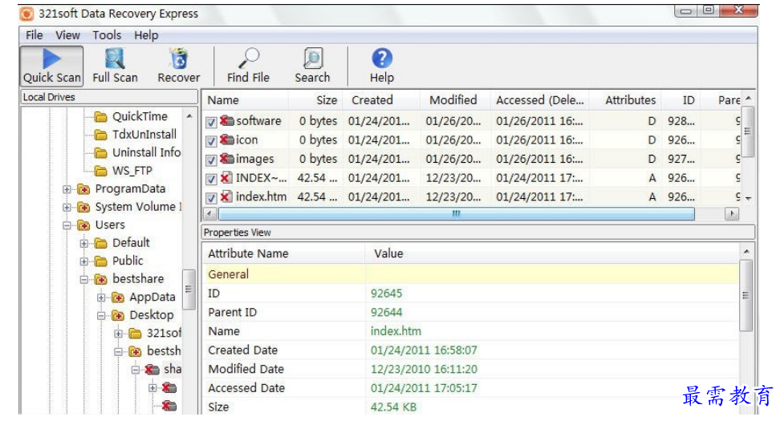Click the Properties View vertical scrollbar thumb
The width and height of the screenshot is (780, 421).
coord(745,295)
